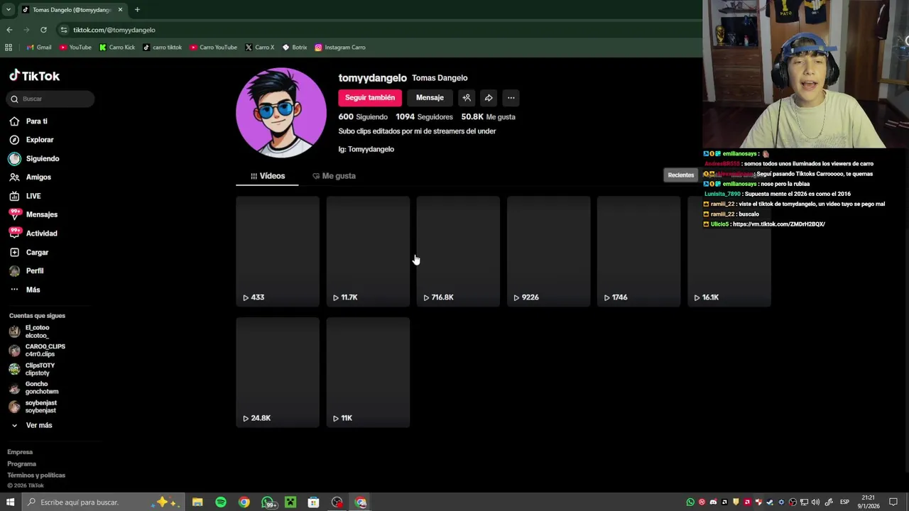This screenshot has height=511, width=909.
Task: Open the video with 1746 views
Action: [638, 251]
